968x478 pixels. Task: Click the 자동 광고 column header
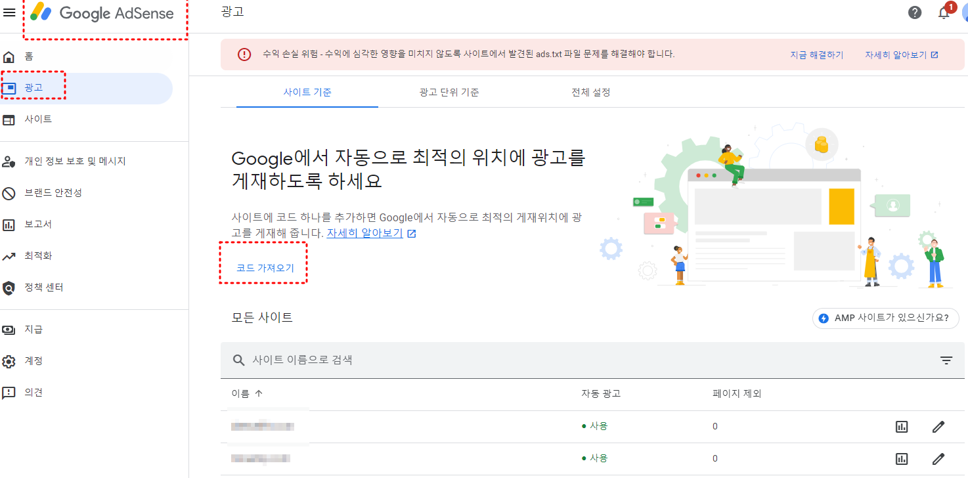coord(601,394)
